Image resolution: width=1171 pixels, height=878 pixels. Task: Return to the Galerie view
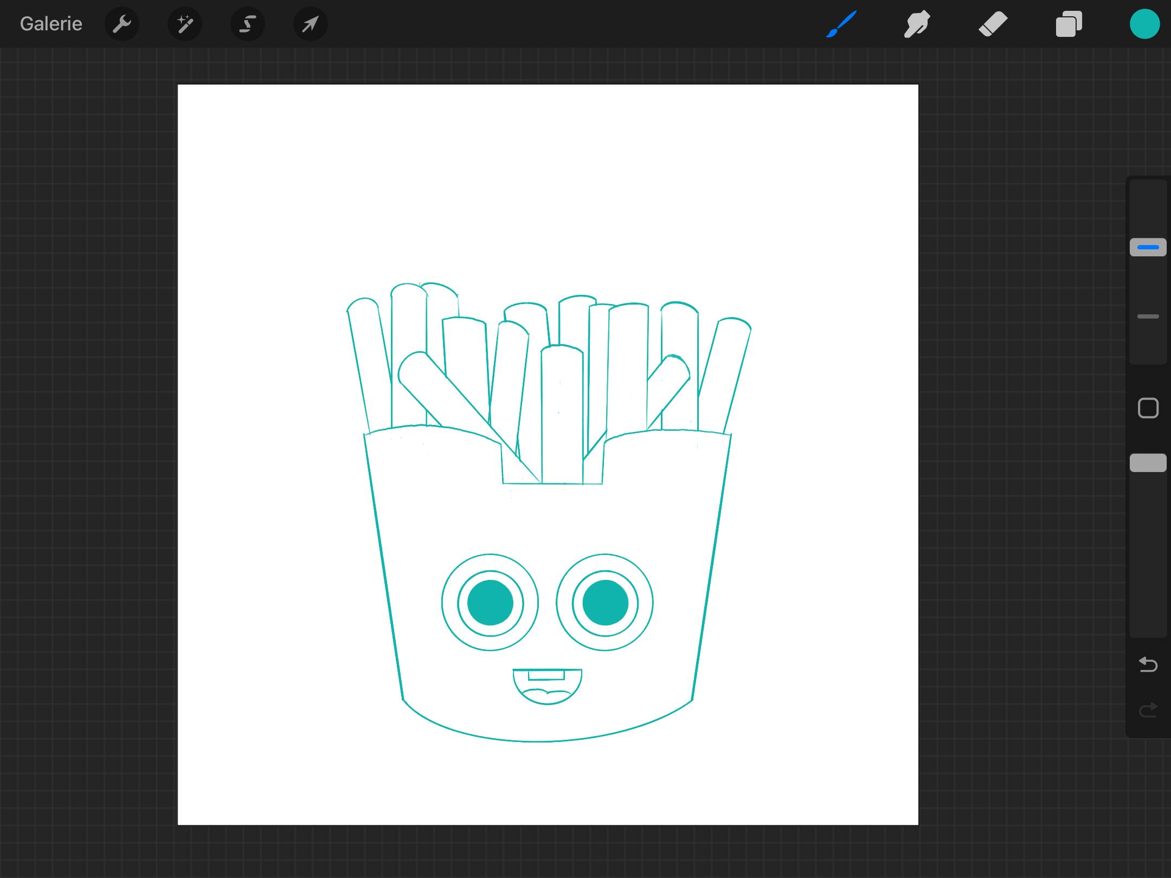[x=51, y=24]
